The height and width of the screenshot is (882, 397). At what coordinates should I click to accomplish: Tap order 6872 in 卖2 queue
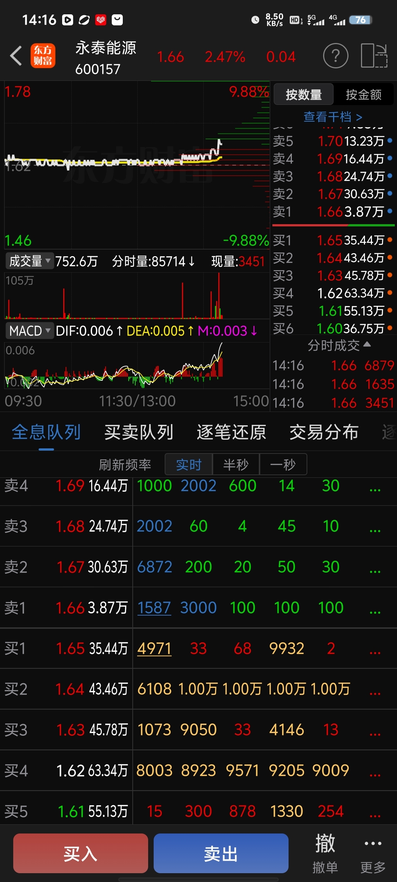154,567
